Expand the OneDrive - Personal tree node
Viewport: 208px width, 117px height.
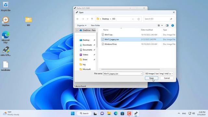click(x=77, y=30)
